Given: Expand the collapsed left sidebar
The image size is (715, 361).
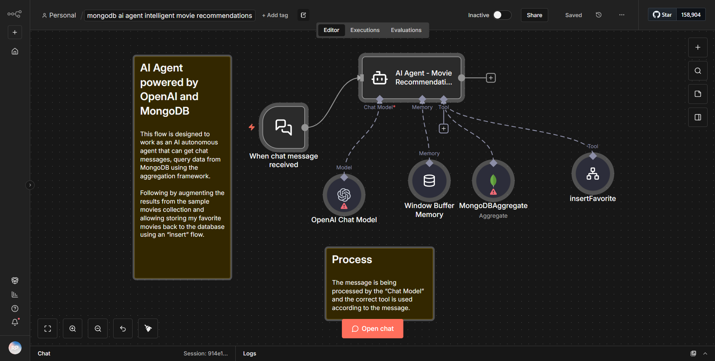Looking at the screenshot, I should [30, 185].
